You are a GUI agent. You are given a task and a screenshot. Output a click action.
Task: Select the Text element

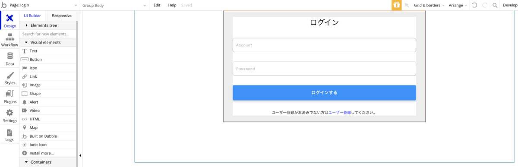click(x=48, y=51)
